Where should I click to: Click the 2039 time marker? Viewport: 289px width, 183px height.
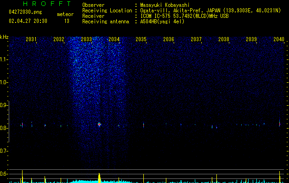coord(251,39)
